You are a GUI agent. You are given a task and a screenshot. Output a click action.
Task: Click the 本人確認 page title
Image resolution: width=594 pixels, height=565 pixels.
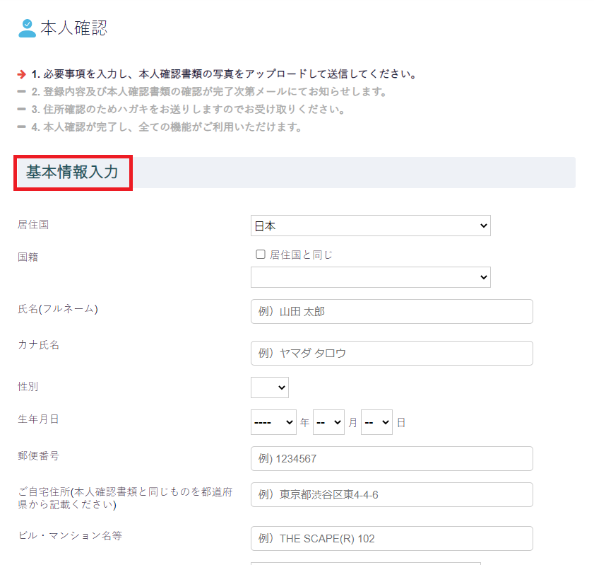pyautogui.click(x=74, y=28)
